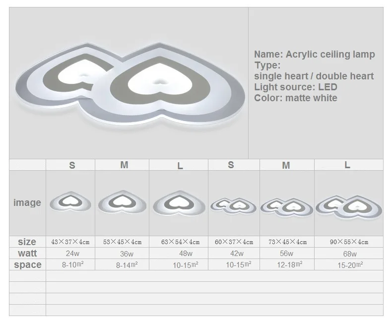The height and width of the screenshot is (323, 392).
Task: Click the size cell '90×55×4cm'
Action: 349,242
